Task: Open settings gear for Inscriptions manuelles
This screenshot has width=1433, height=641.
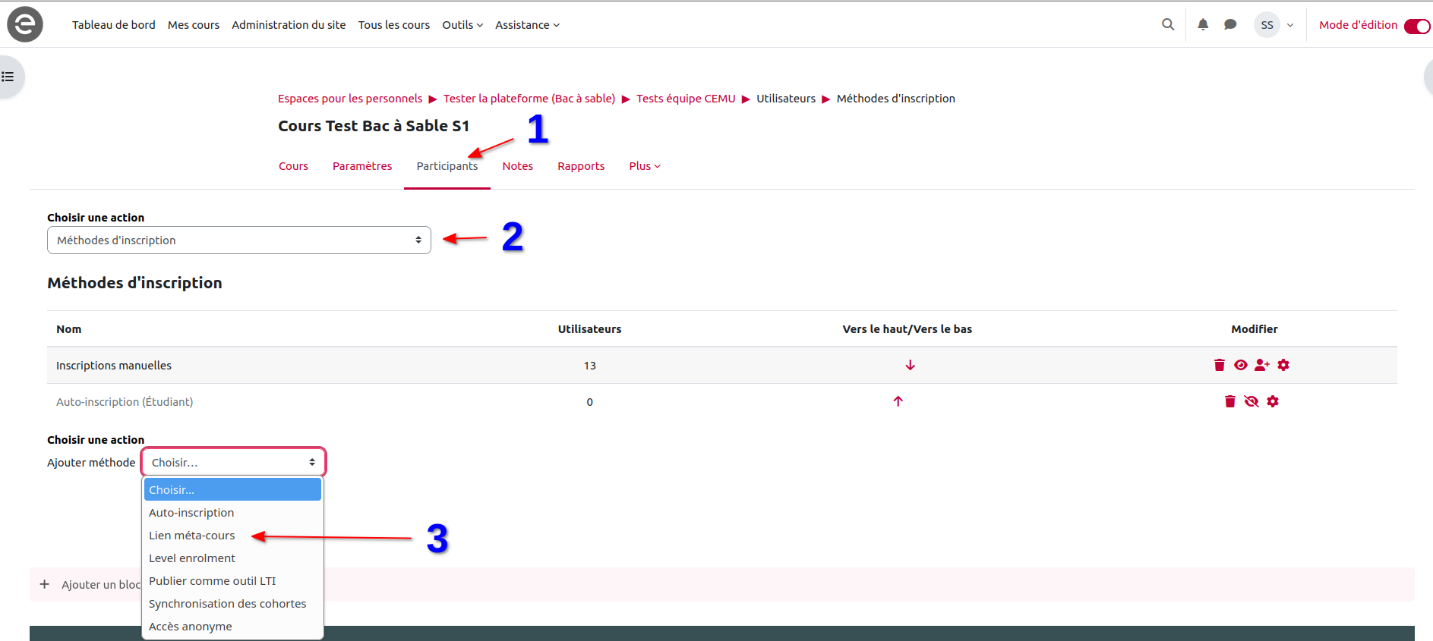Action: 1283,365
